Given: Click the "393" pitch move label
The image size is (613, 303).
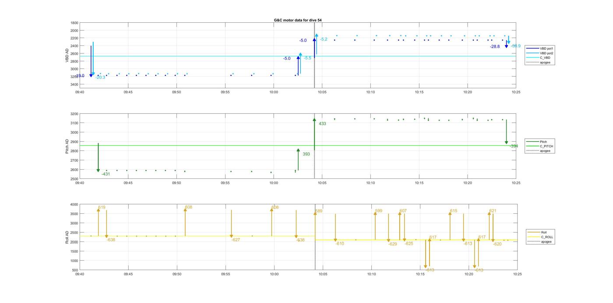Looking at the screenshot, I should [306, 154].
